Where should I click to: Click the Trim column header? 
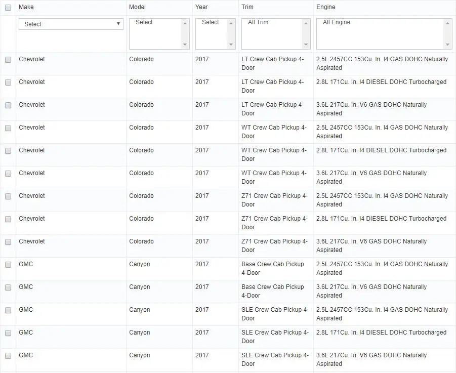tap(247, 7)
